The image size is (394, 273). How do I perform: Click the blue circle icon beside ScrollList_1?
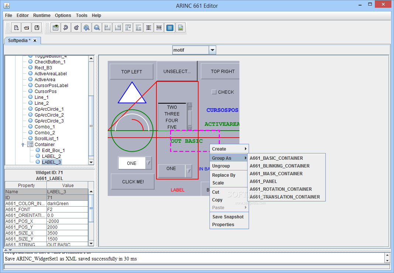click(x=30, y=138)
